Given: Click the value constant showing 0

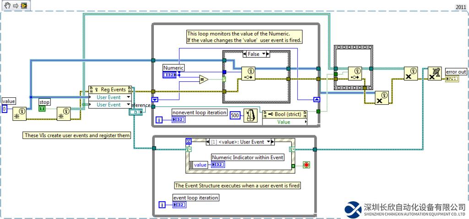Looking at the screenshot, I should click(x=5, y=109).
